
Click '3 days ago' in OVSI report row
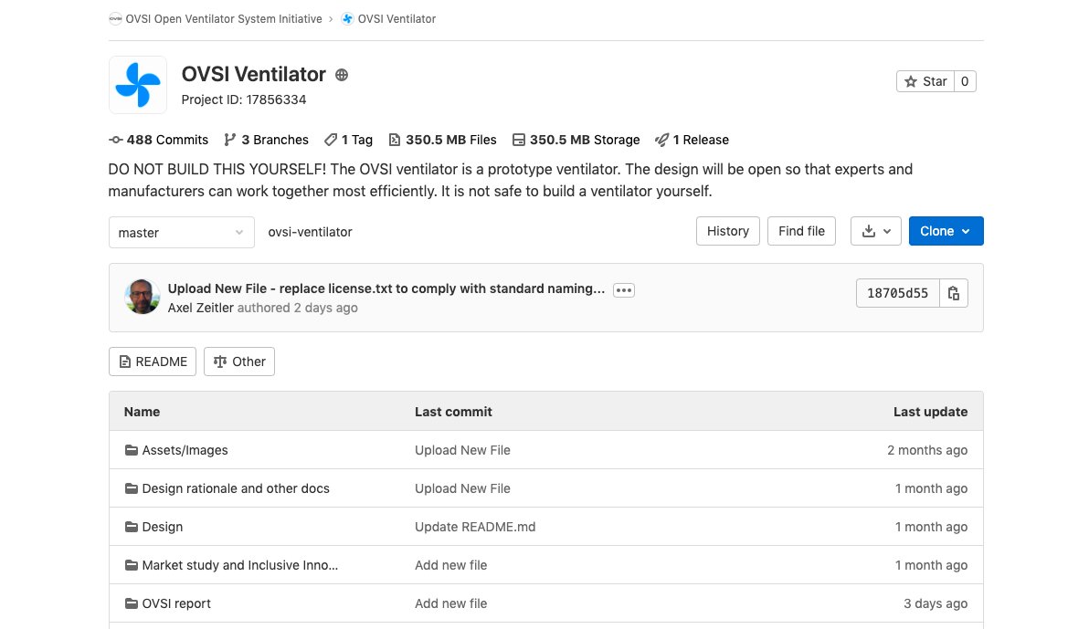[x=936, y=603]
